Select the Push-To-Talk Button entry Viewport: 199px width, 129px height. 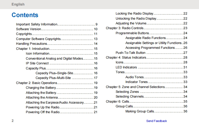[130, 53]
